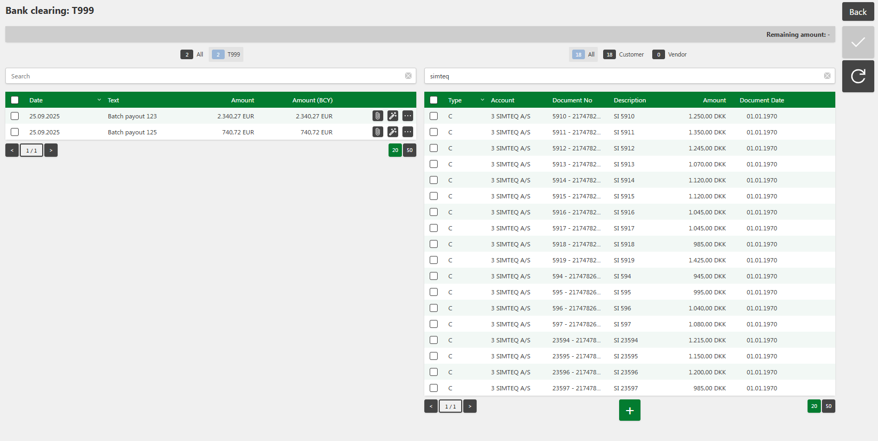Click magic wand icon for Batch payout 125

(393, 132)
